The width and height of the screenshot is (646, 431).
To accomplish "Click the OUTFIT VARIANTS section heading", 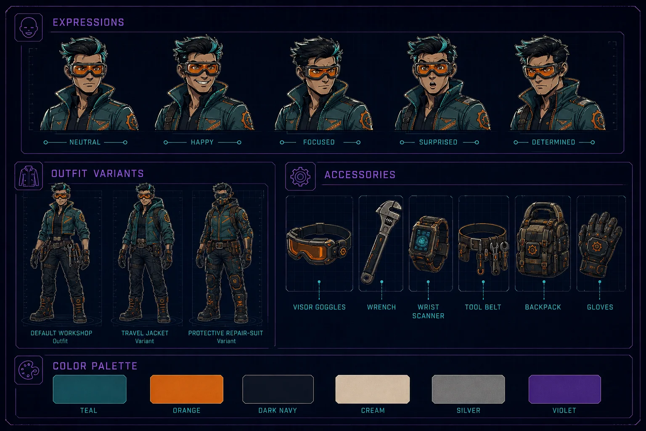I will pyautogui.click(x=98, y=173).
